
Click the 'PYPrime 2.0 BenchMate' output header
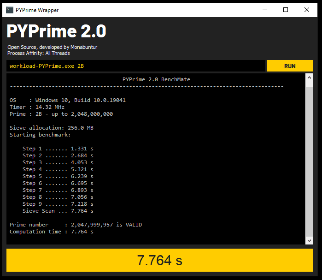[x=156, y=79]
